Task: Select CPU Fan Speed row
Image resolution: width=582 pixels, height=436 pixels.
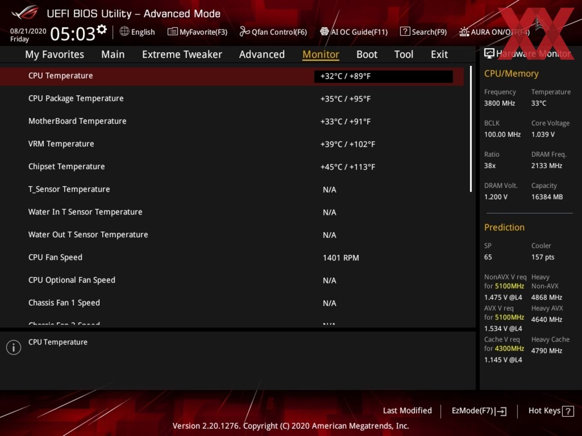Action: 232,257
